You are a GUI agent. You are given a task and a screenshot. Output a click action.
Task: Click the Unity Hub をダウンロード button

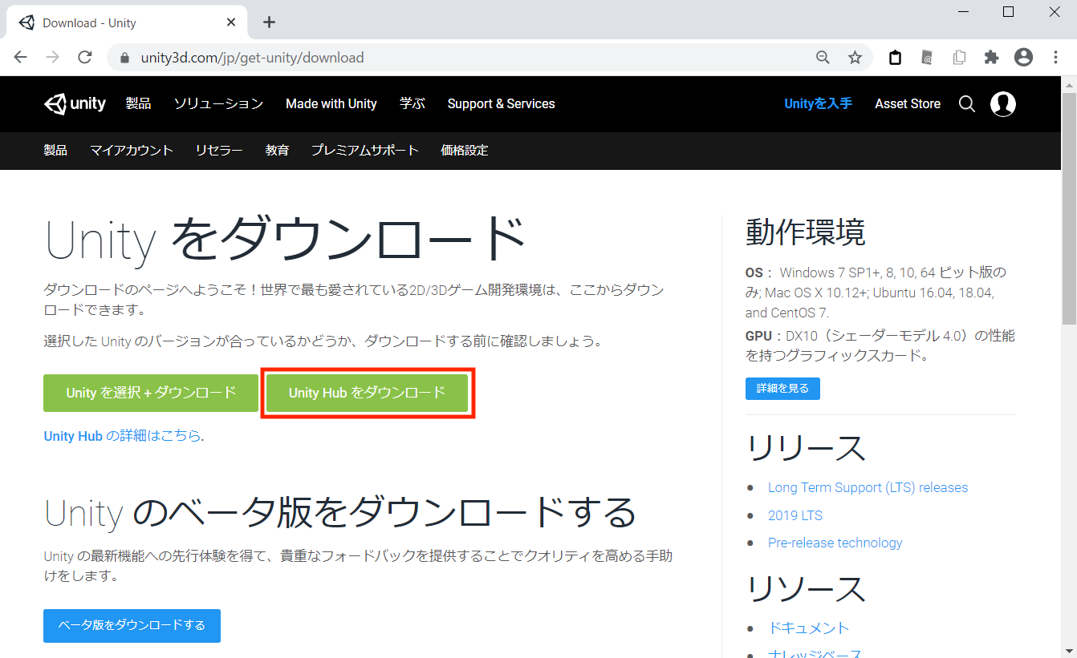click(x=368, y=393)
